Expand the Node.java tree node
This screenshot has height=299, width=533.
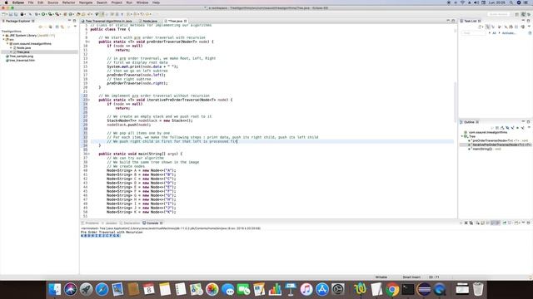11,48
